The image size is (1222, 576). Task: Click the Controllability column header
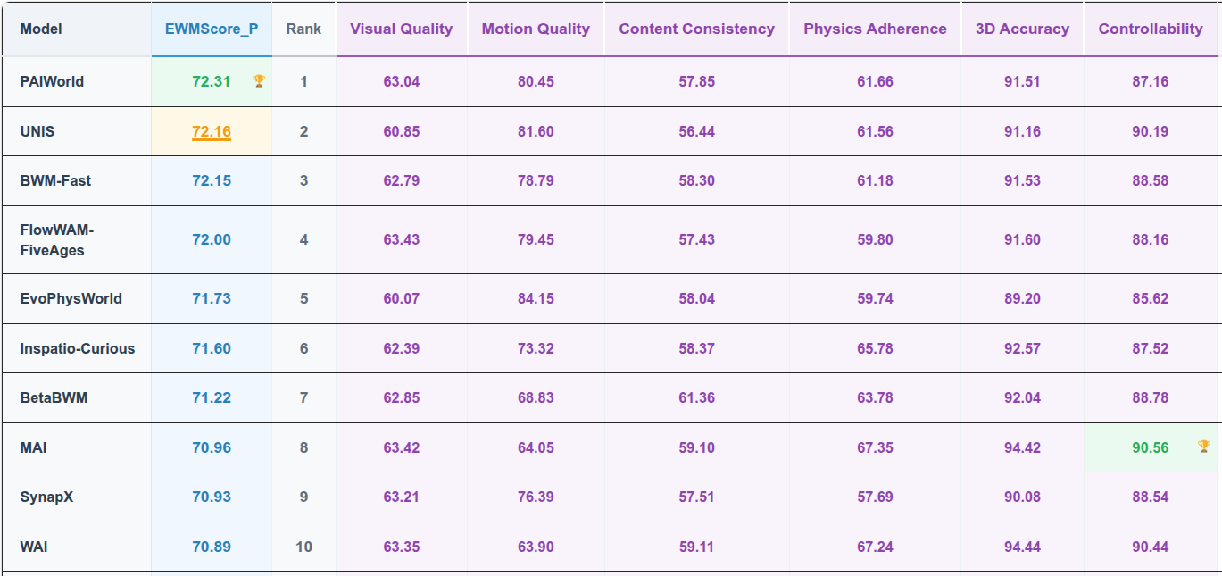(x=1151, y=29)
